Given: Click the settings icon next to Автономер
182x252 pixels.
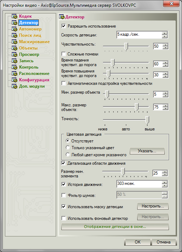Looking at the screenshot, I should 14,29.
